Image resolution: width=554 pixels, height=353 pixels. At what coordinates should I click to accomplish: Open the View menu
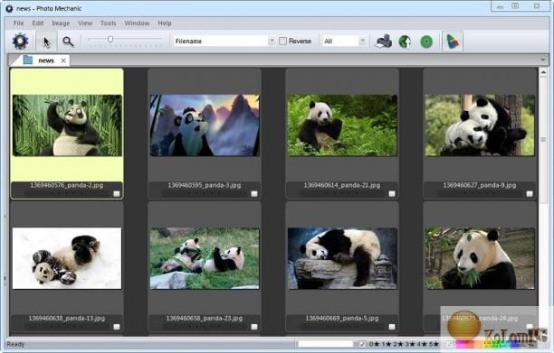pyautogui.click(x=85, y=23)
